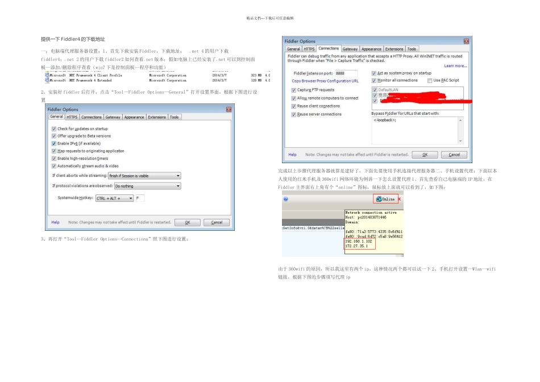Click Copy Browser Proxy Configuration URL link
The image size is (540, 382).
[325, 81]
